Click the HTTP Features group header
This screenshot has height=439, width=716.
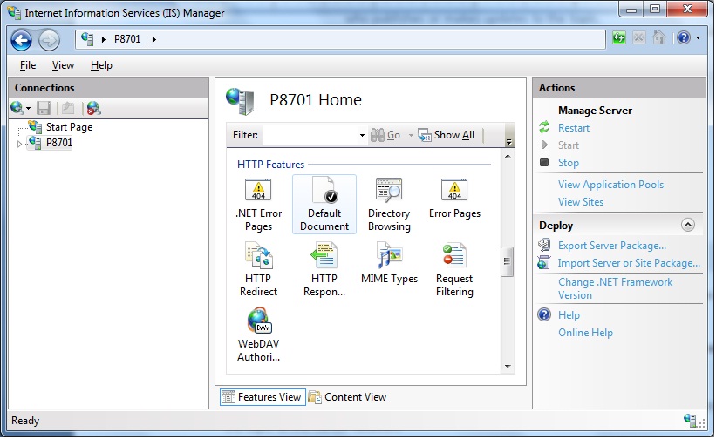(270, 165)
